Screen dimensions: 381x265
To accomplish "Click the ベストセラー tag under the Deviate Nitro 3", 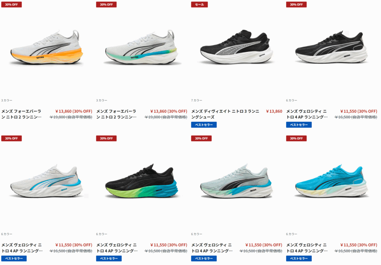I will 204,125.
